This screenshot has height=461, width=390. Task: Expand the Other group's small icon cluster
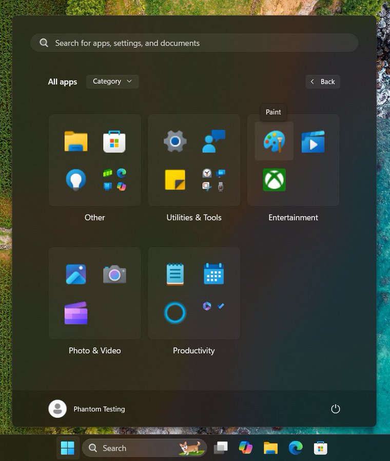(x=114, y=180)
